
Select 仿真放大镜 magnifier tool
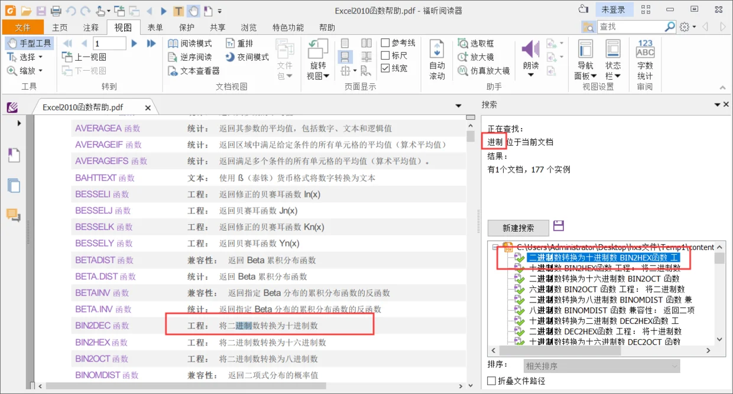[484, 71]
